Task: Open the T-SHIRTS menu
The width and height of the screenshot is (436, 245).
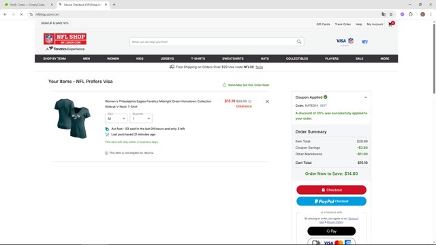Action: click(198, 59)
